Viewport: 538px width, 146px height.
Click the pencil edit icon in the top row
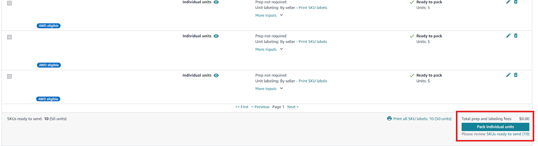click(508, 2)
